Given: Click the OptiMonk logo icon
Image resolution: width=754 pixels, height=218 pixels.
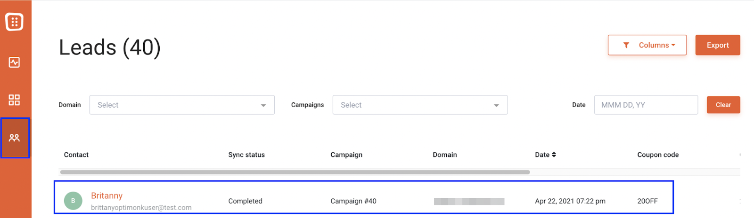Looking at the screenshot, I should click(x=14, y=22).
